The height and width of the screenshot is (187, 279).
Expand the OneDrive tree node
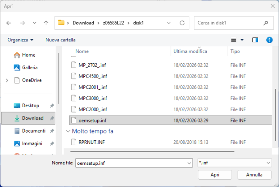pyautogui.click(x=7, y=80)
